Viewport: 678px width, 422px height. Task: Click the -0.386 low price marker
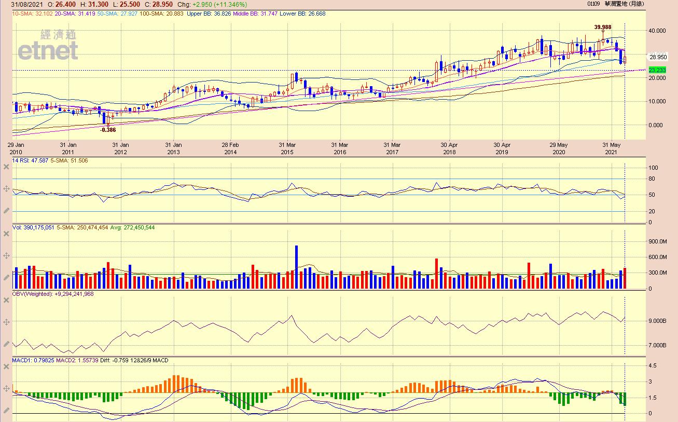[x=108, y=130]
